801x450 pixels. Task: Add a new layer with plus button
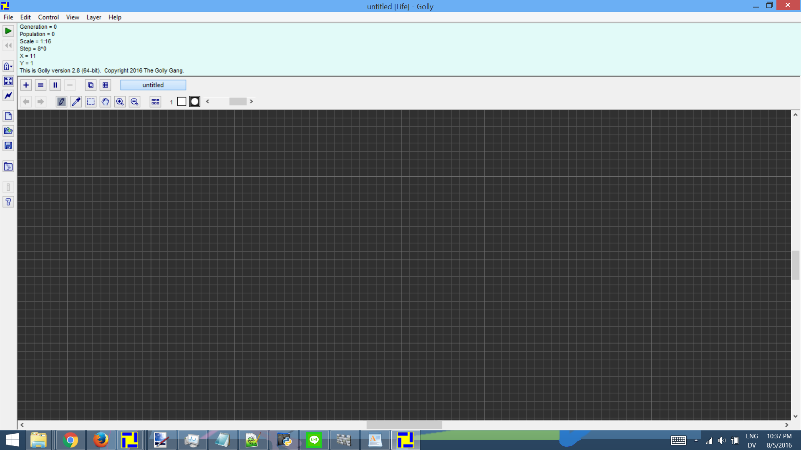click(x=26, y=85)
